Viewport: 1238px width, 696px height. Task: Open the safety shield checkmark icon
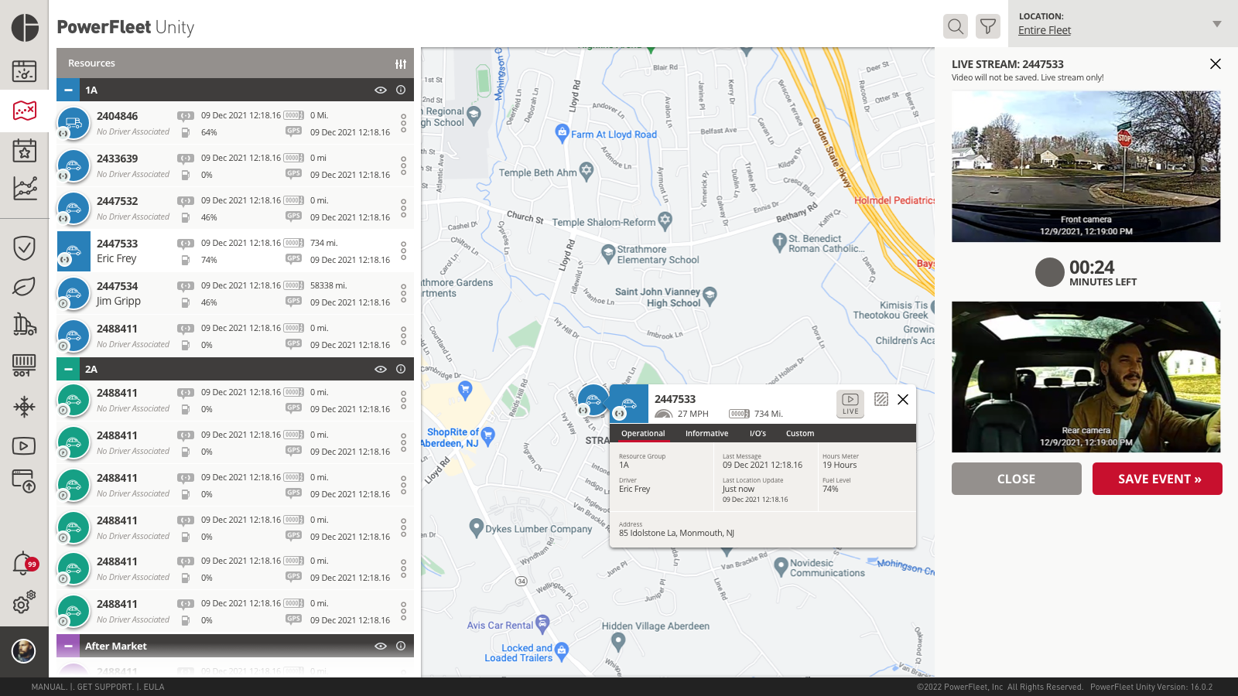coord(25,247)
